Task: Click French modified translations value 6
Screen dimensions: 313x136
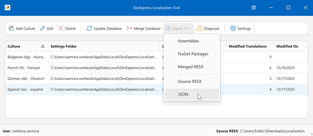Action: click(271, 68)
